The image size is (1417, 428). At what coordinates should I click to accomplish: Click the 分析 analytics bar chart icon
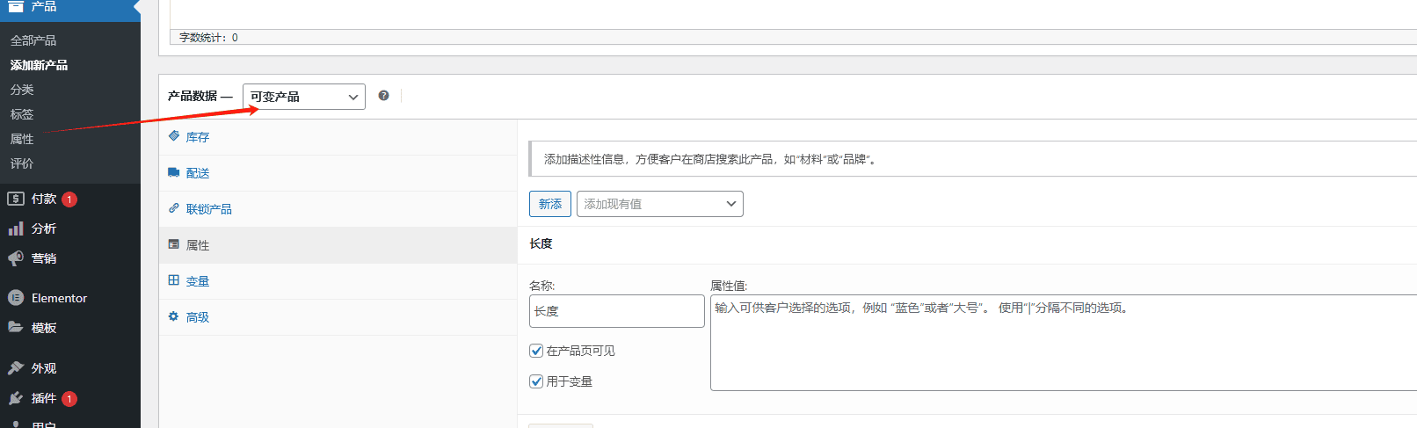pos(16,229)
